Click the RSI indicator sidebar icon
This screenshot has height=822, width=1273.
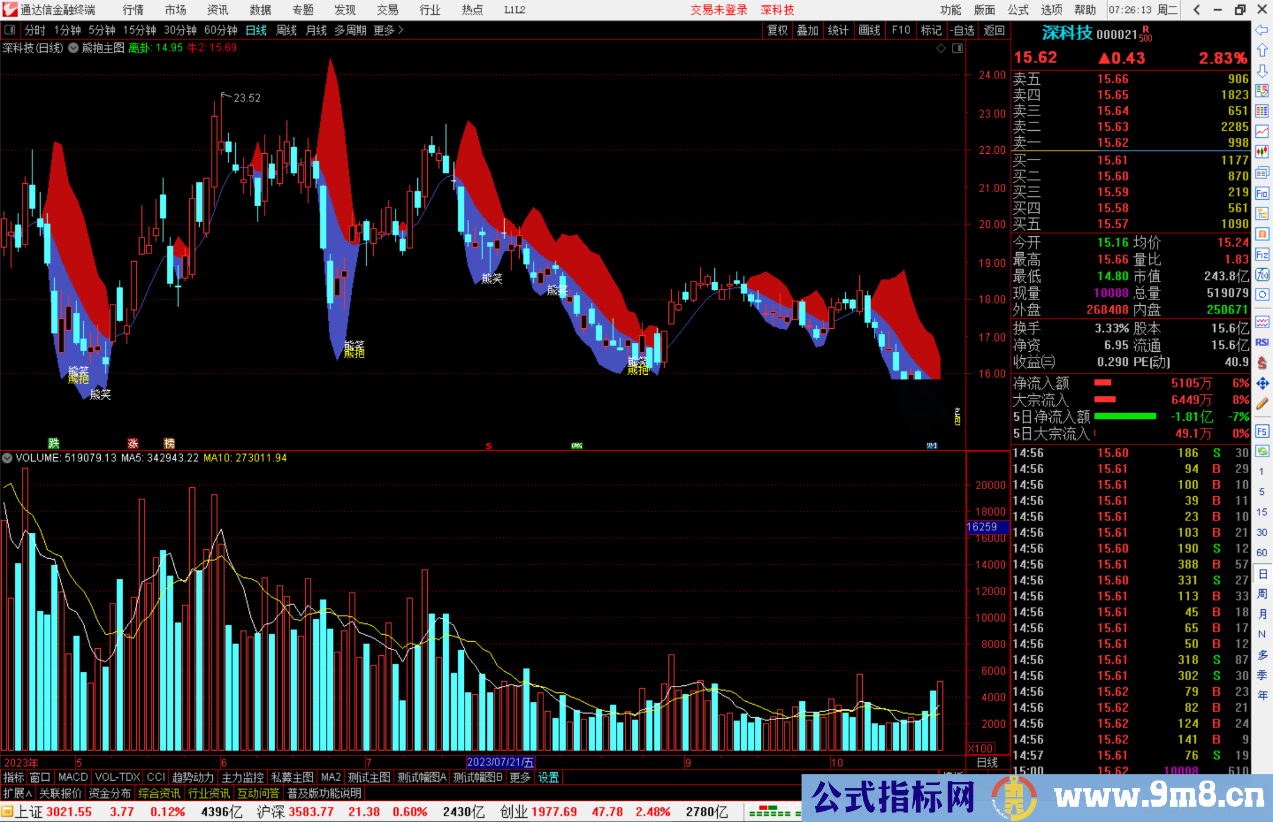coord(1262,342)
